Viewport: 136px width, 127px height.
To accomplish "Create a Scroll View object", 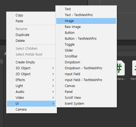I will coord(86,98).
